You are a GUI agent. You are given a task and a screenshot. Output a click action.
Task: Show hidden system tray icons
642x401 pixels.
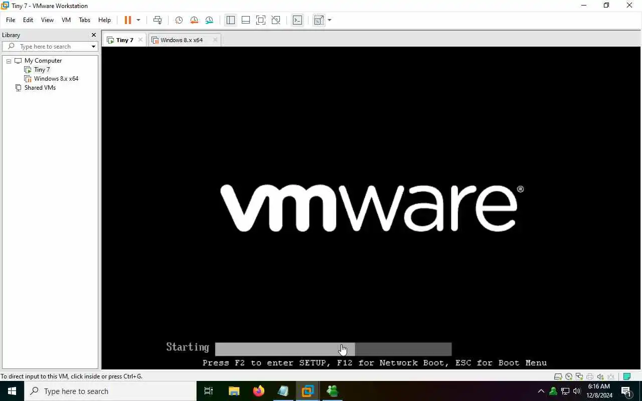pyautogui.click(x=541, y=391)
